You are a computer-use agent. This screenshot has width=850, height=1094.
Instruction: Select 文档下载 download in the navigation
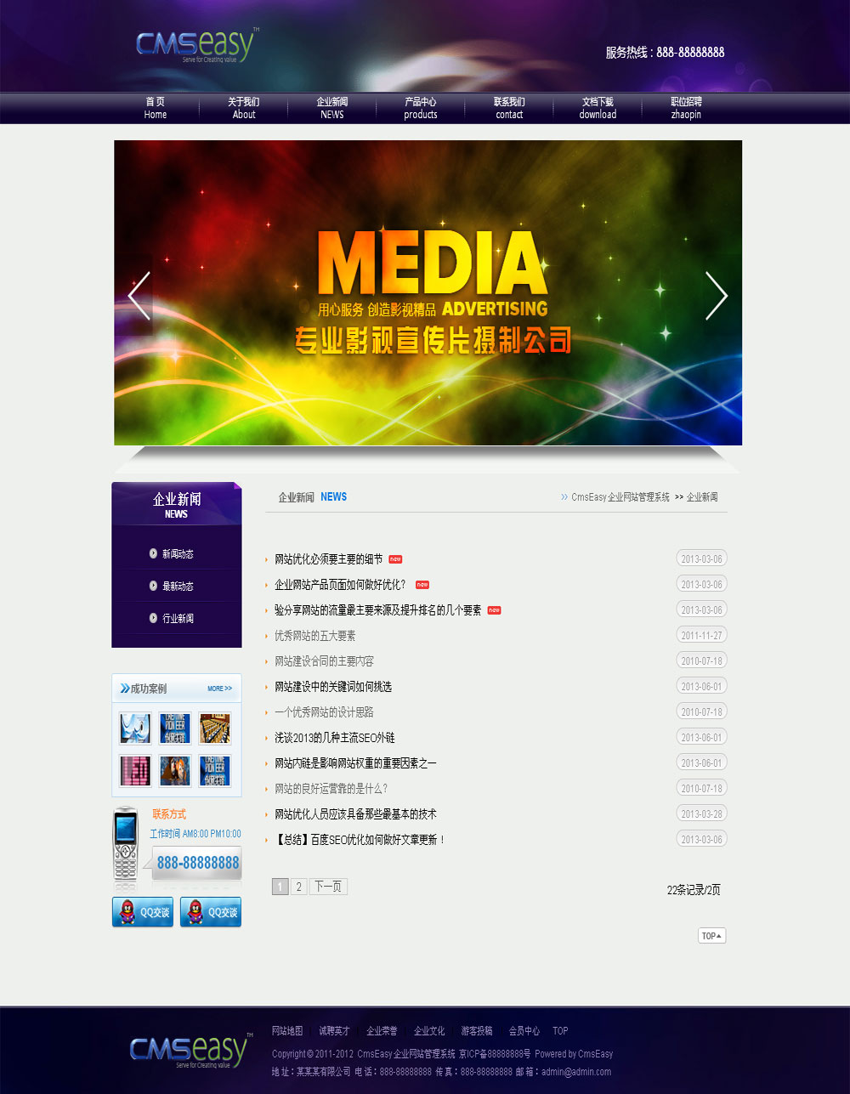[598, 108]
